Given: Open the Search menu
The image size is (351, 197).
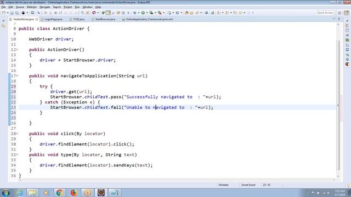Looking at the screenshot, I should point(57,7).
